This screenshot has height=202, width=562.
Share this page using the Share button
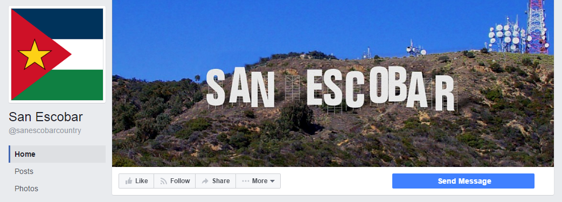tap(216, 181)
